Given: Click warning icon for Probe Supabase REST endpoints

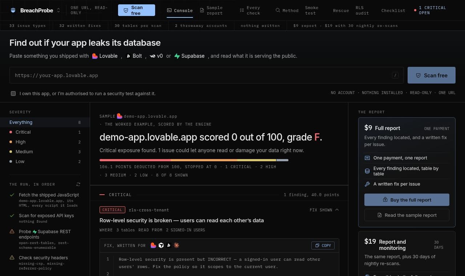Looking at the screenshot, I should coord(12,231).
